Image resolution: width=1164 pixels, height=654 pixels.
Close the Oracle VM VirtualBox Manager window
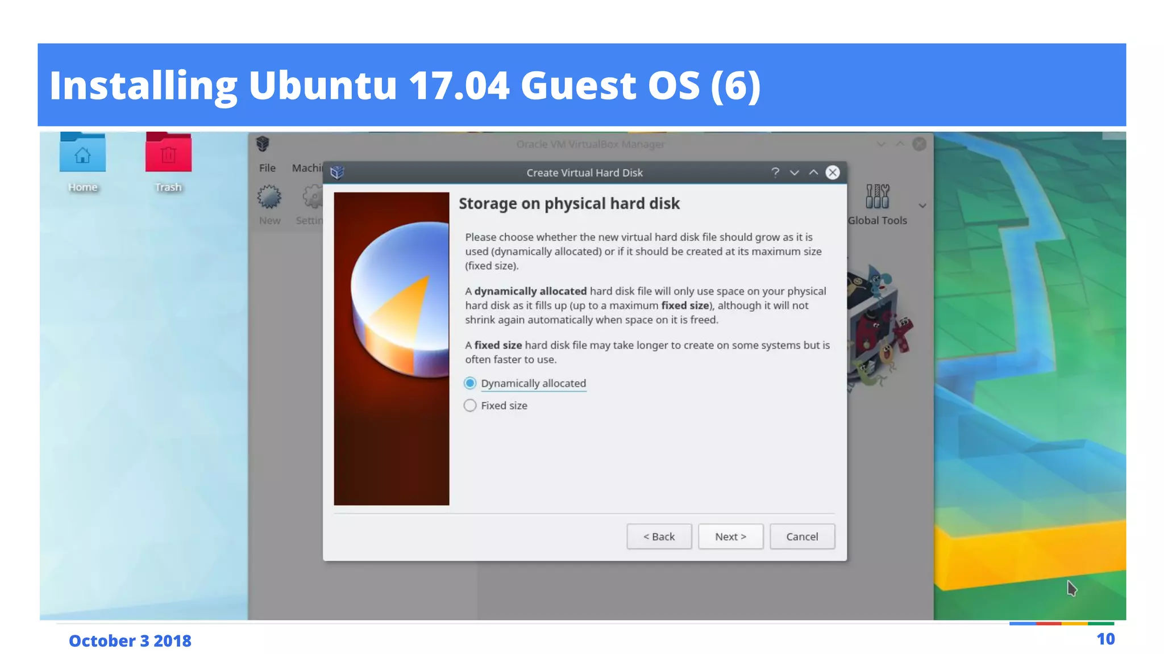tap(919, 144)
